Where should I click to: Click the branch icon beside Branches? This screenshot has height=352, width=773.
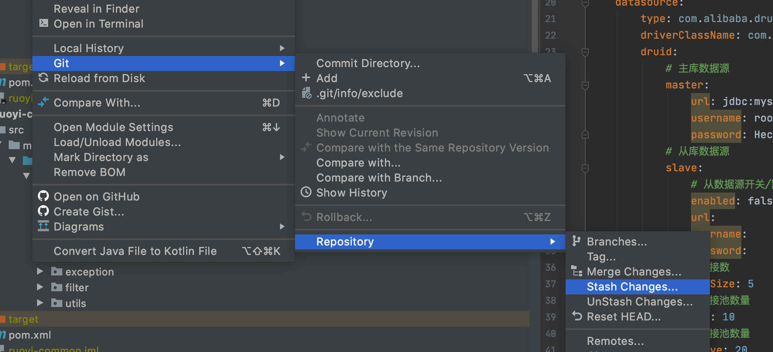(577, 241)
